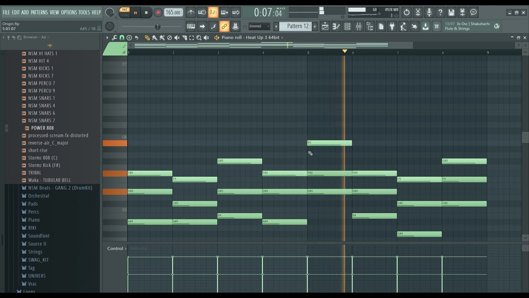Add a new pattern with plus button
Image resolution: width=529 pixels, height=298 pixels.
pyautogui.click(x=315, y=26)
